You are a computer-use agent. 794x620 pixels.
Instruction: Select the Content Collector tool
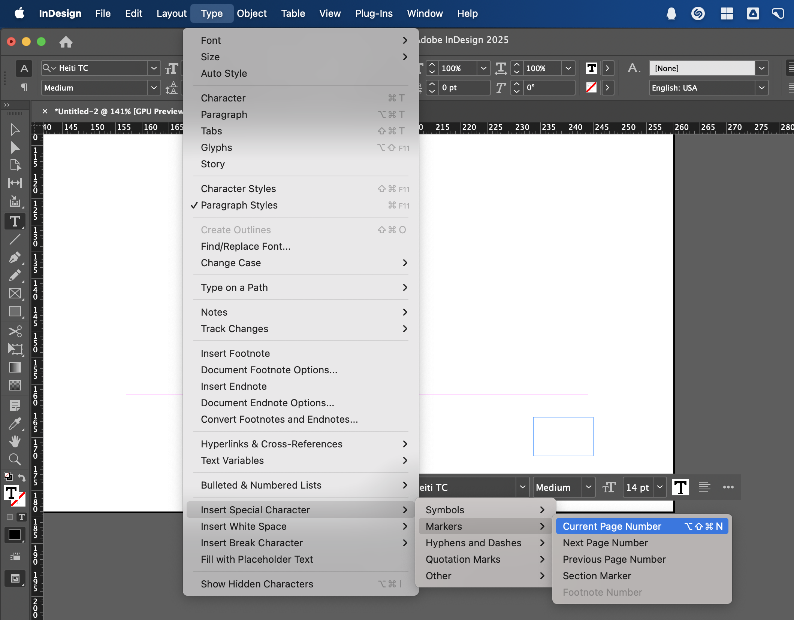pos(15,202)
